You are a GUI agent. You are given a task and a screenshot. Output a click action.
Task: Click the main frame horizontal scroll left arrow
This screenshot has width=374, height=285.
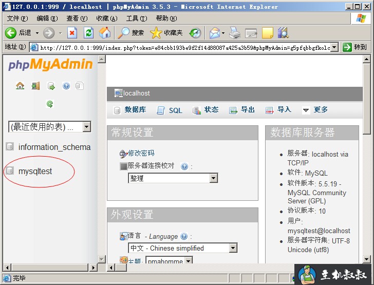(x=111, y=268)
